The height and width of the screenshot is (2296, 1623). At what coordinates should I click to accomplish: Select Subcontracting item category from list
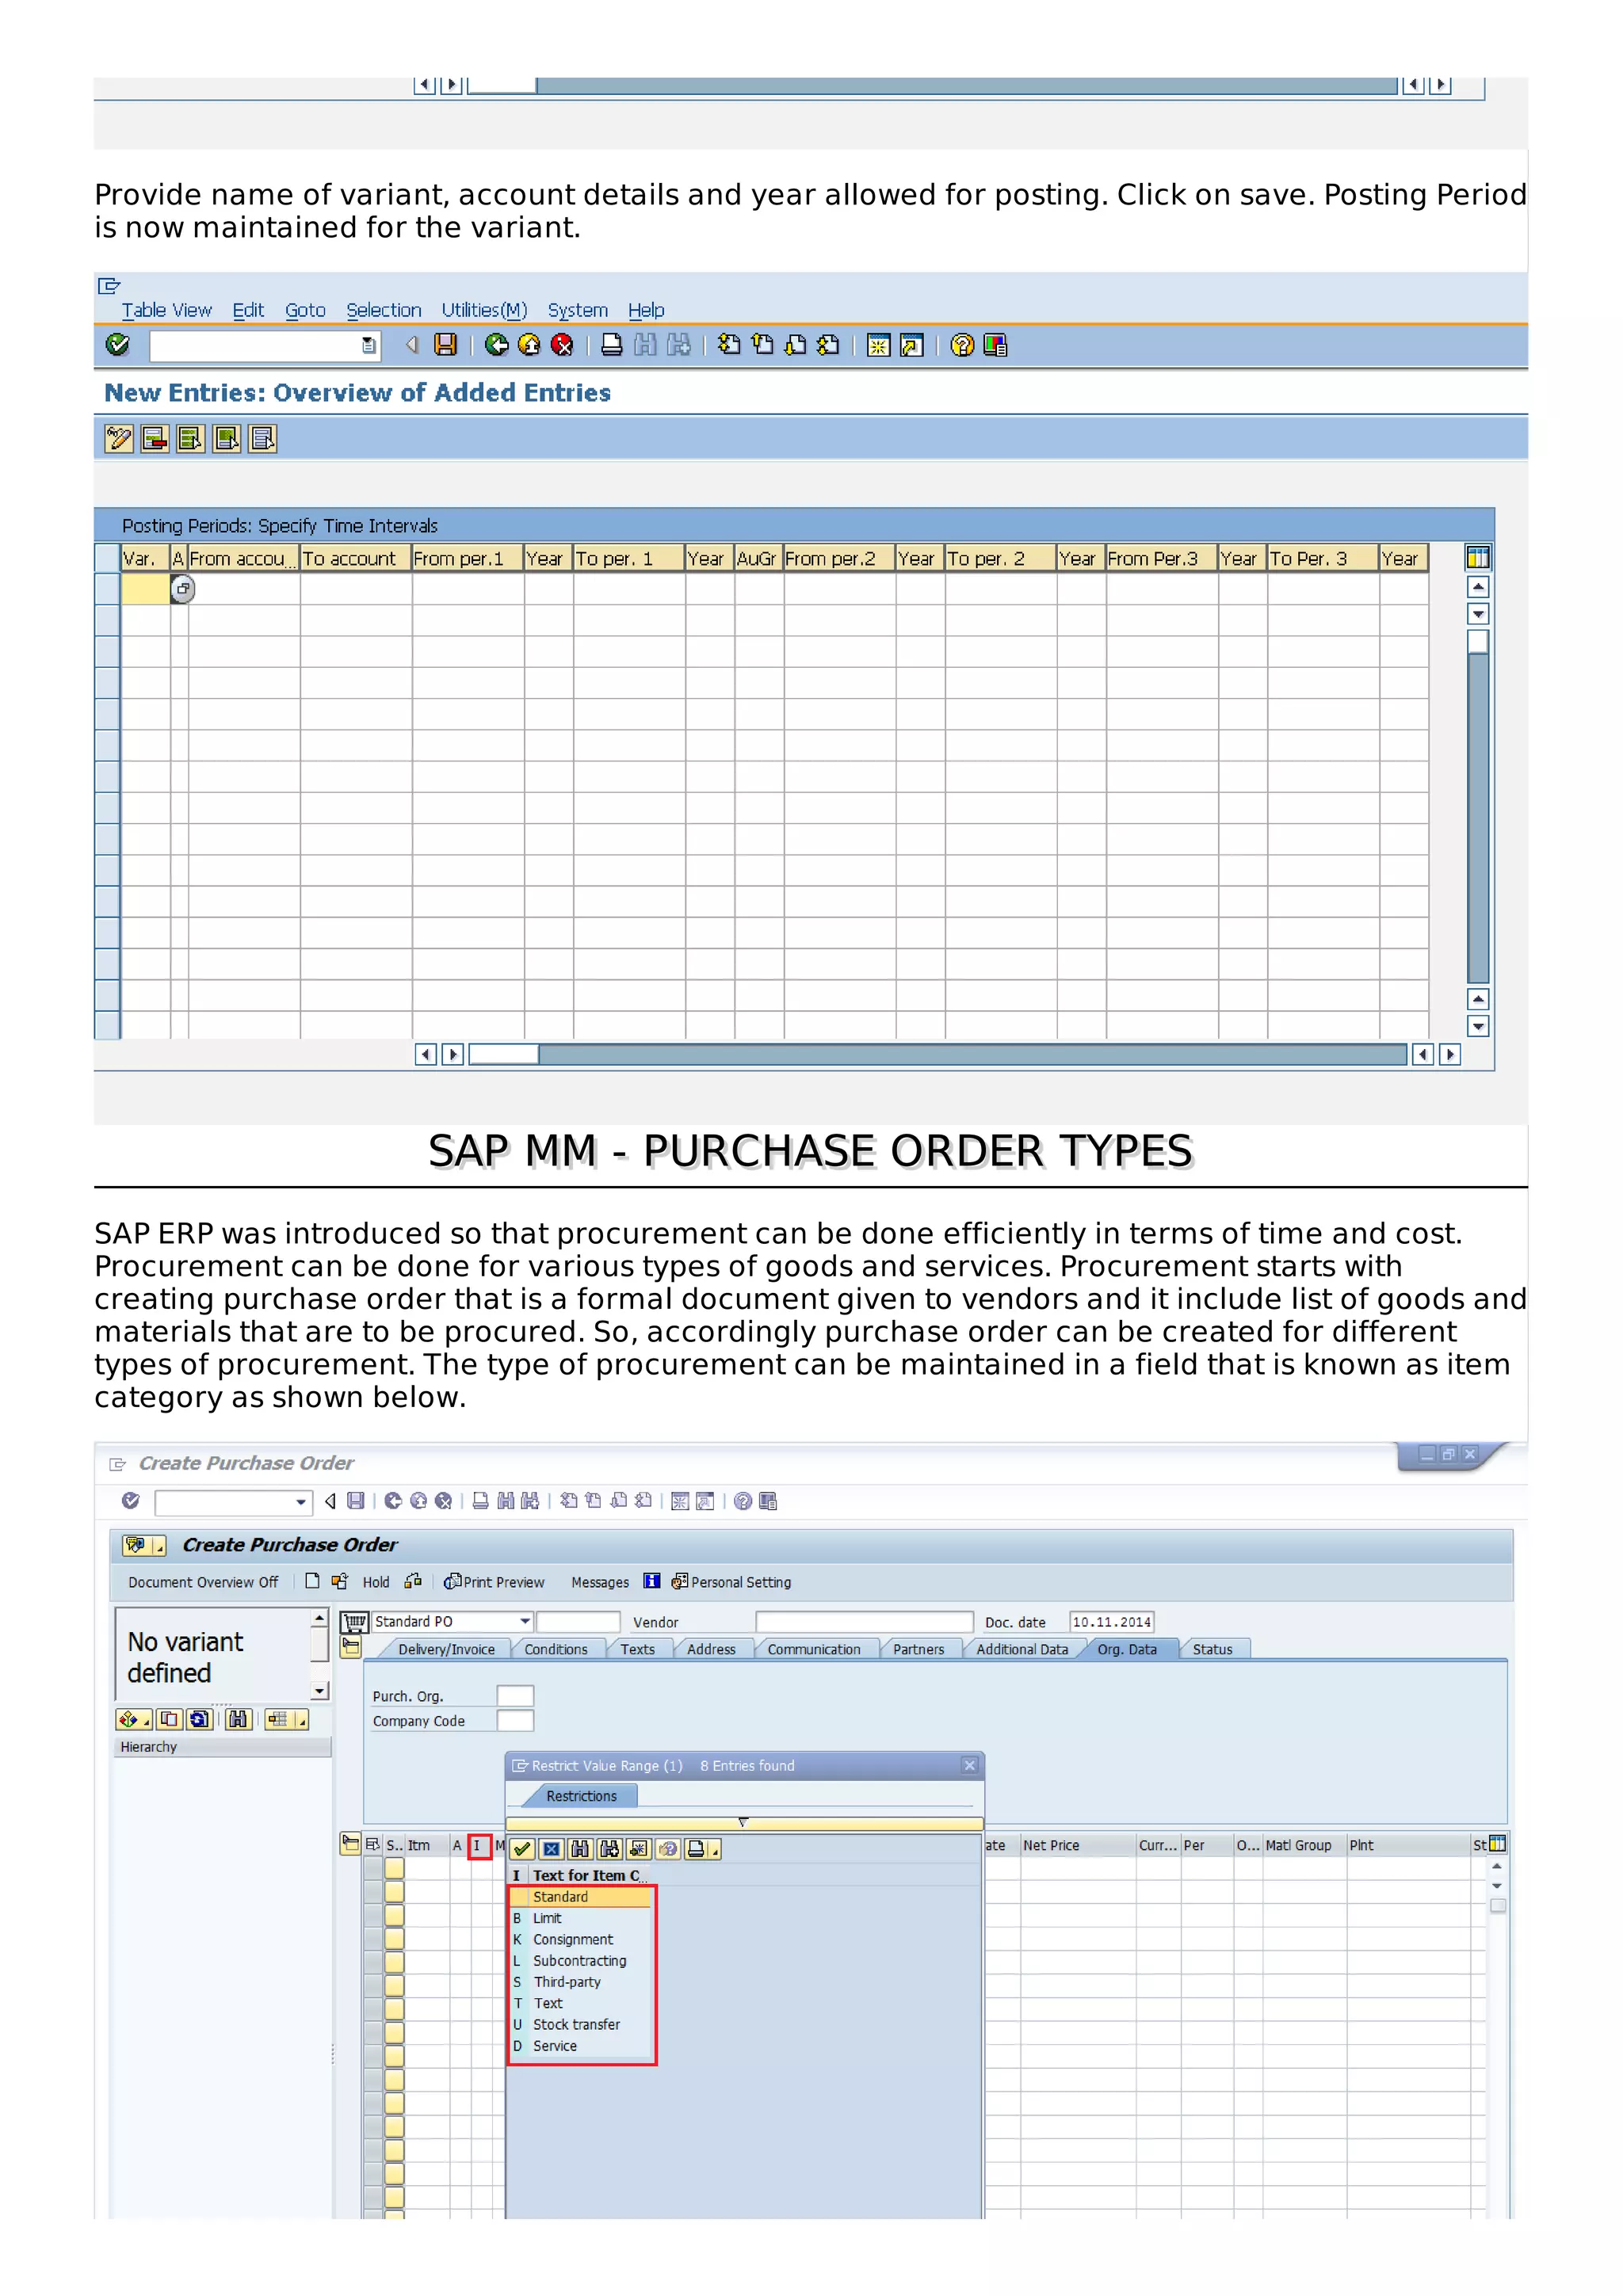tap(581, 1961)
